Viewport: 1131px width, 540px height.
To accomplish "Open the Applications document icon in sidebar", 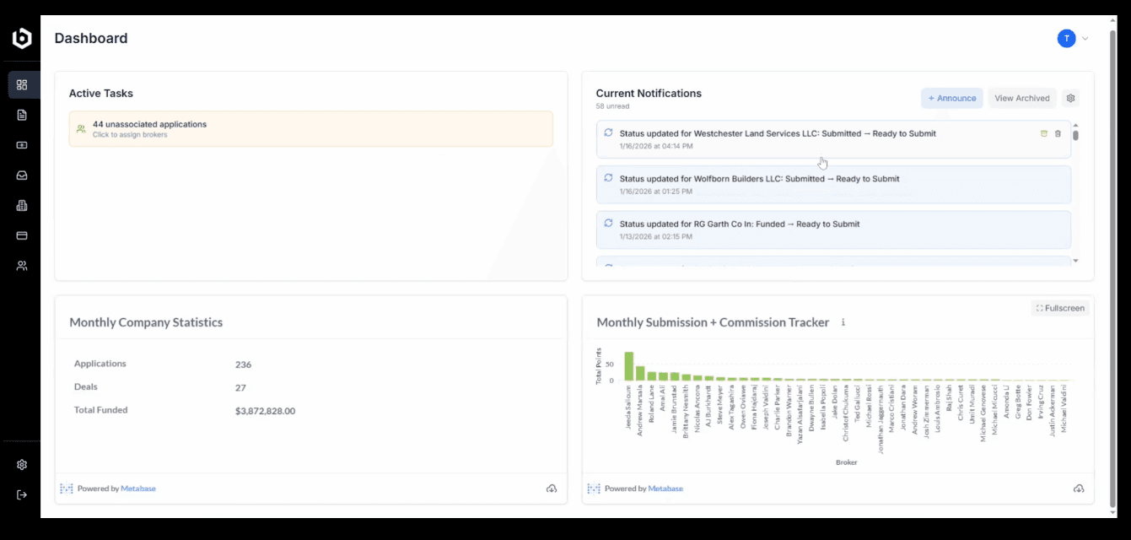I will [x=22, y=115].
